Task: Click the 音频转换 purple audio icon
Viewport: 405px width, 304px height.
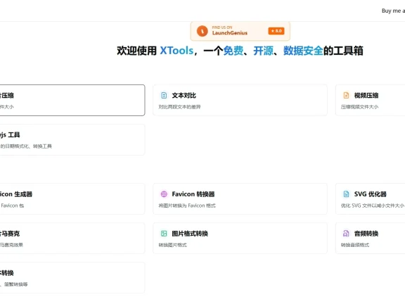Action: tap(346, 234)
